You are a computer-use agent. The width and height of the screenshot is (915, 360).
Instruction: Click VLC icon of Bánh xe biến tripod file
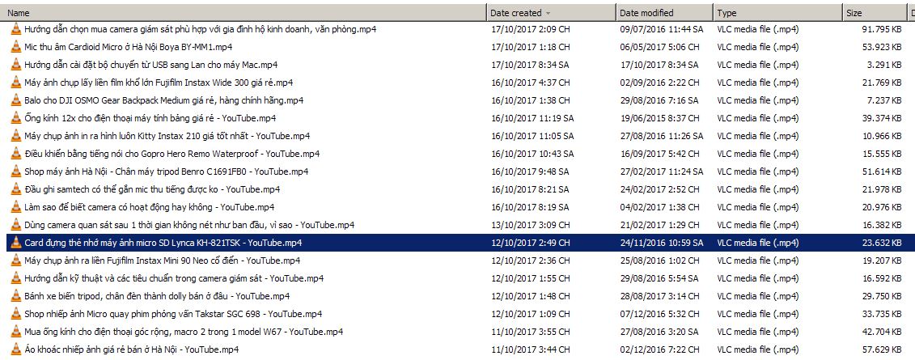pos(15,296)
